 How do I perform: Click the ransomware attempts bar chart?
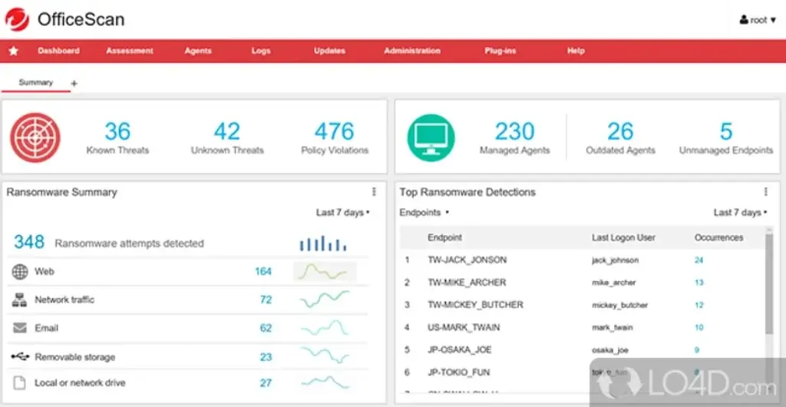click(323, 243)
